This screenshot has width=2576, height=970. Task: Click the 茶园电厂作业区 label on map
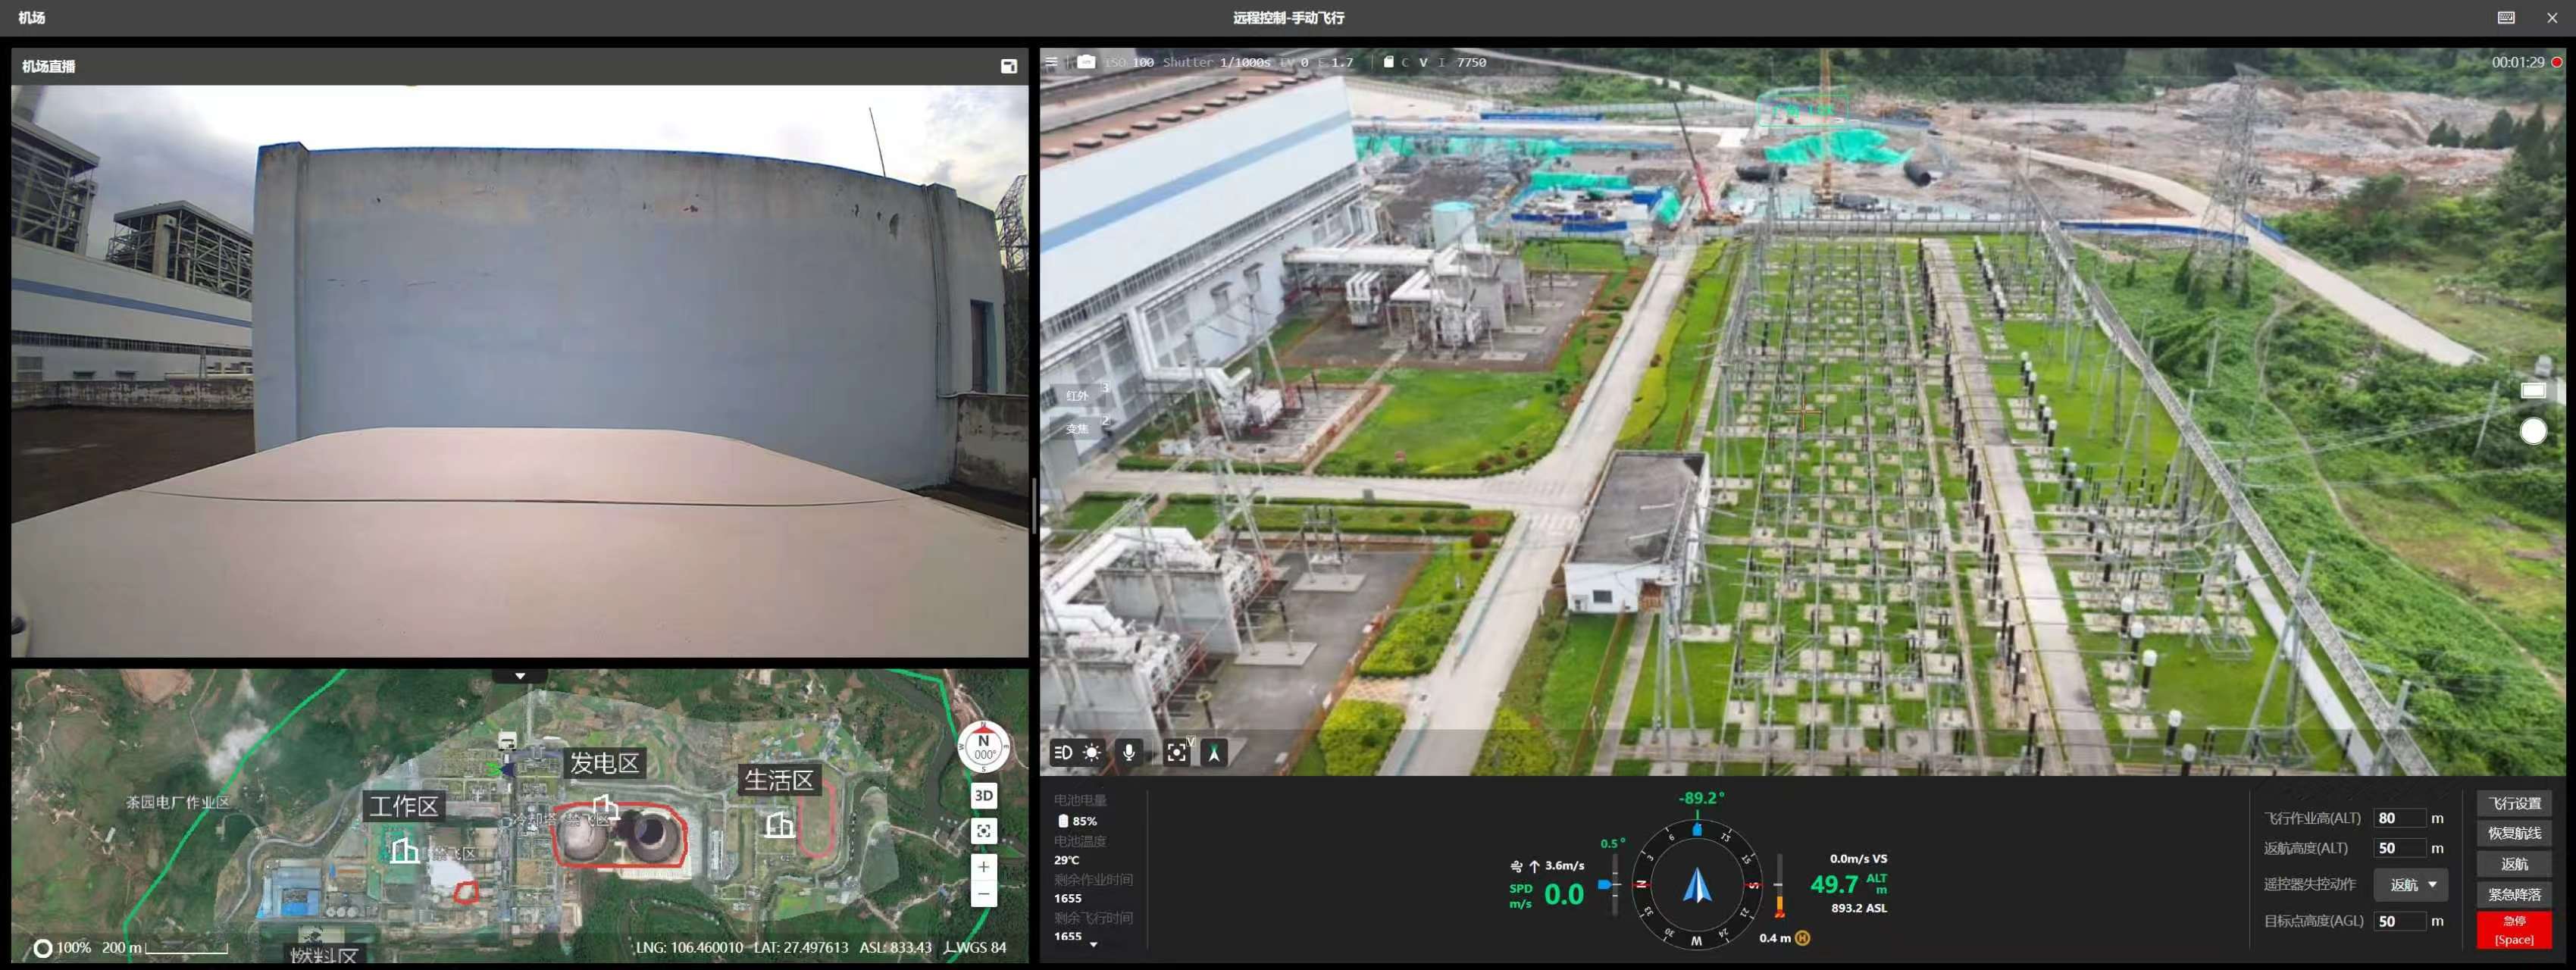(x=178, y=802)
